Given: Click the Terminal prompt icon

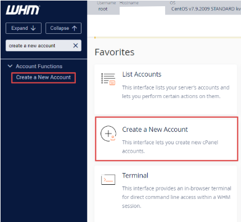Looking at the screenshot, I should [108, 180].
